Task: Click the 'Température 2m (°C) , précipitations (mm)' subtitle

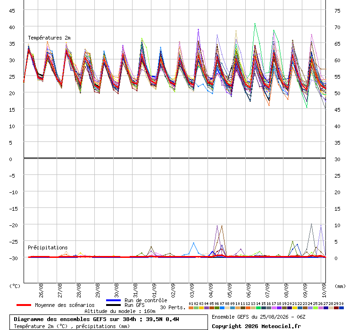Action: coord(72,326)
